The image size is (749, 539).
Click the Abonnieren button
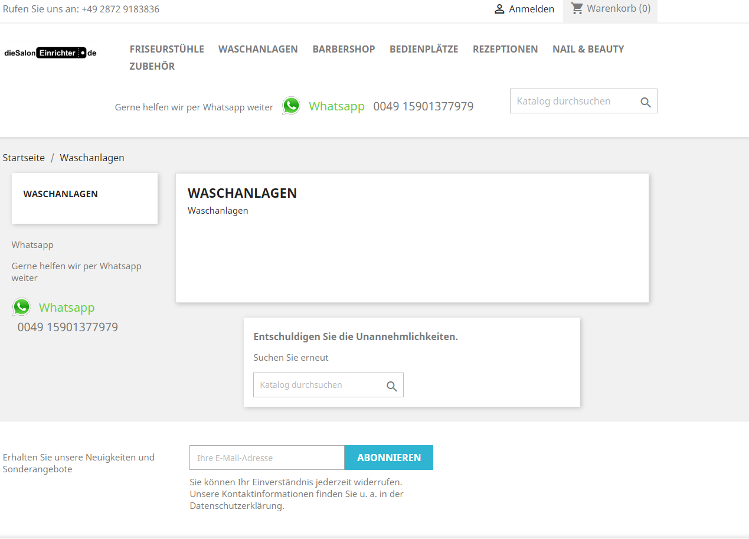pyautogui.click(x=389, y=458)
